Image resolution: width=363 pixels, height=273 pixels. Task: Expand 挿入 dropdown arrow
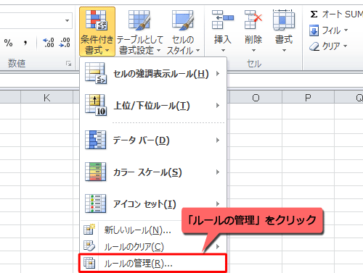click(223, 51)
